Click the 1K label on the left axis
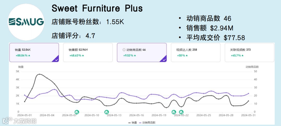 pyautogui.click(x=18, y=104)
